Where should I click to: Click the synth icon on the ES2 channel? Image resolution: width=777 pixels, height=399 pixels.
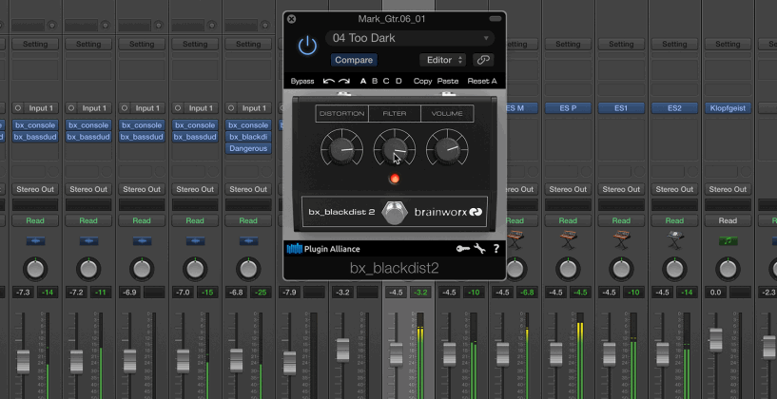click(x=674, y=240)
